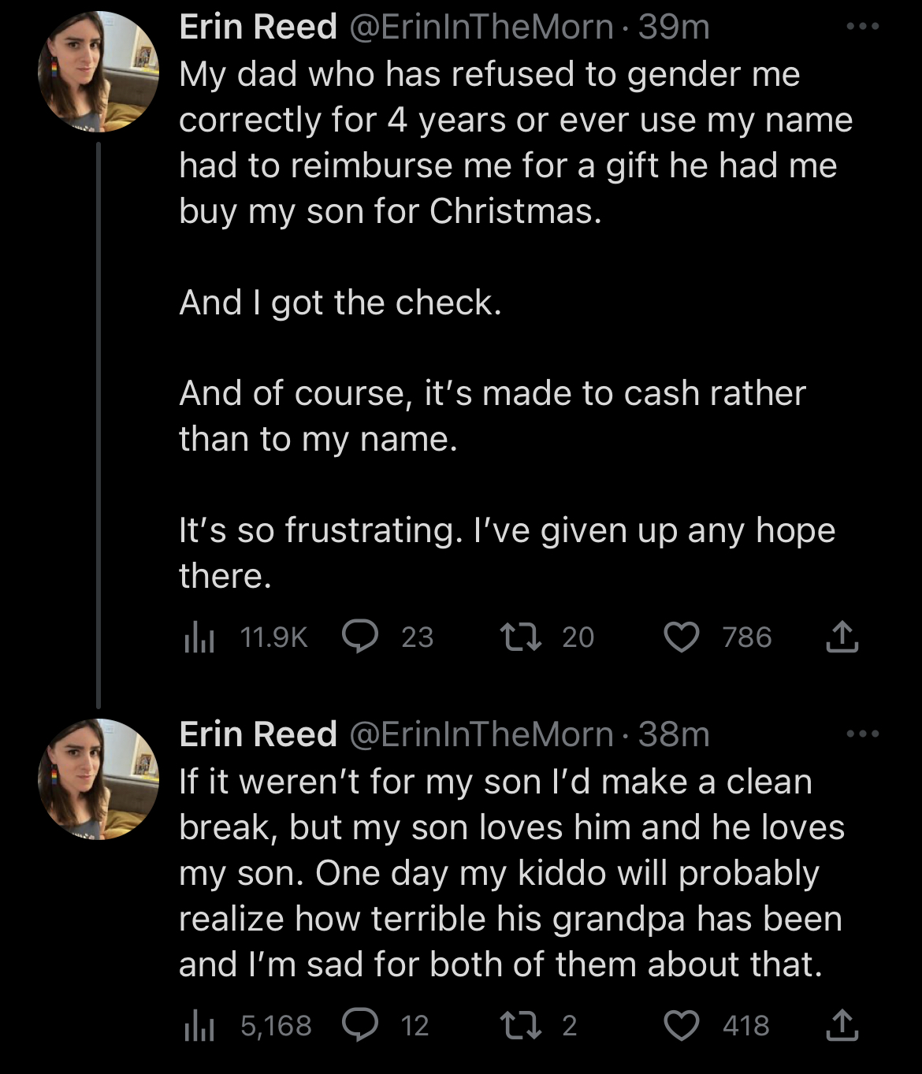Open @ErinInTheMorn handle on the second tweet

[x=480, y=734]
